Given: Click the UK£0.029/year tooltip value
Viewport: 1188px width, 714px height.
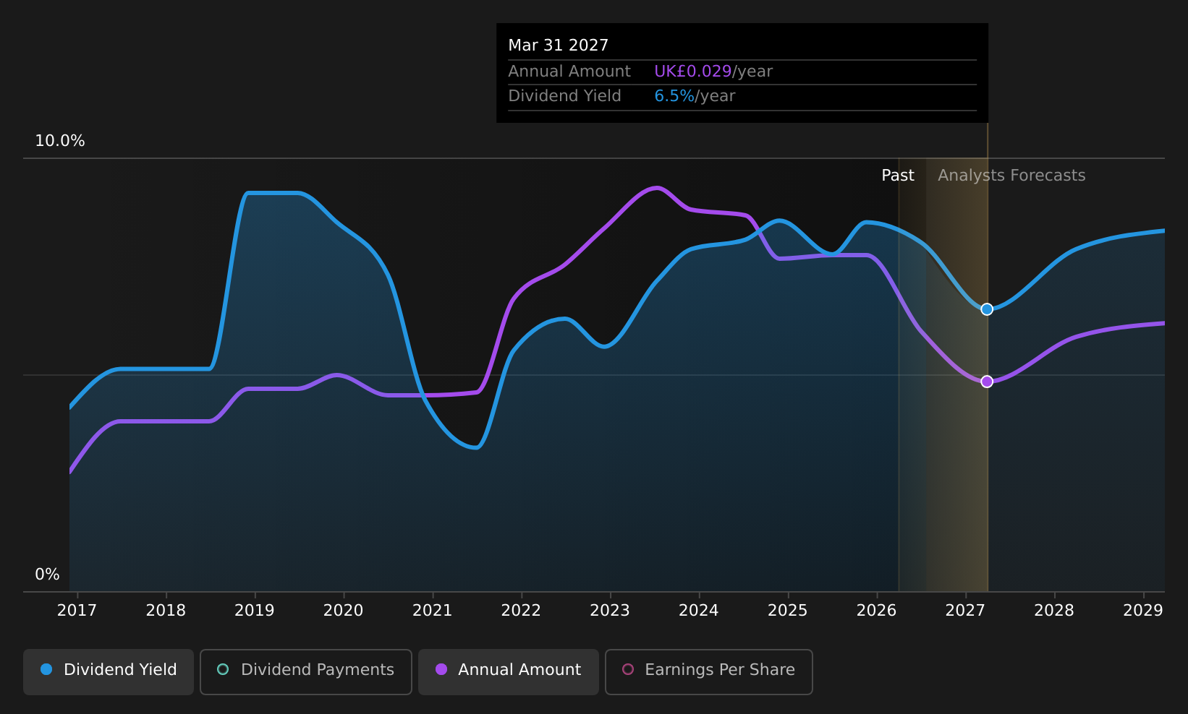Looking at the screenshot, I should (x=713, y=72).
